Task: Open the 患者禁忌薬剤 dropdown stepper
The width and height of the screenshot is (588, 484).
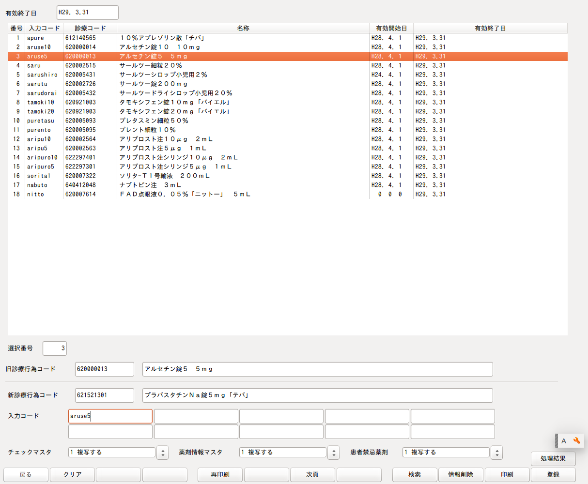Action: click(497, 453)
